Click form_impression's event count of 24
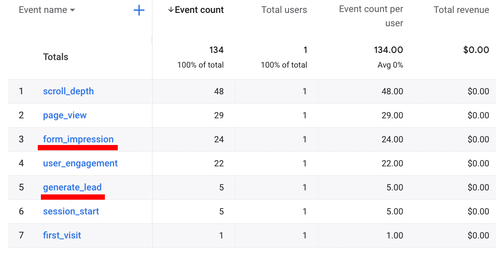 coord(219,139)
